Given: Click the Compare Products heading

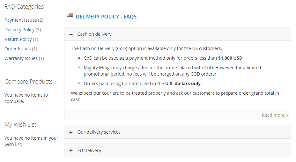Looking at the screenshot, I should (x=29, y=82).
